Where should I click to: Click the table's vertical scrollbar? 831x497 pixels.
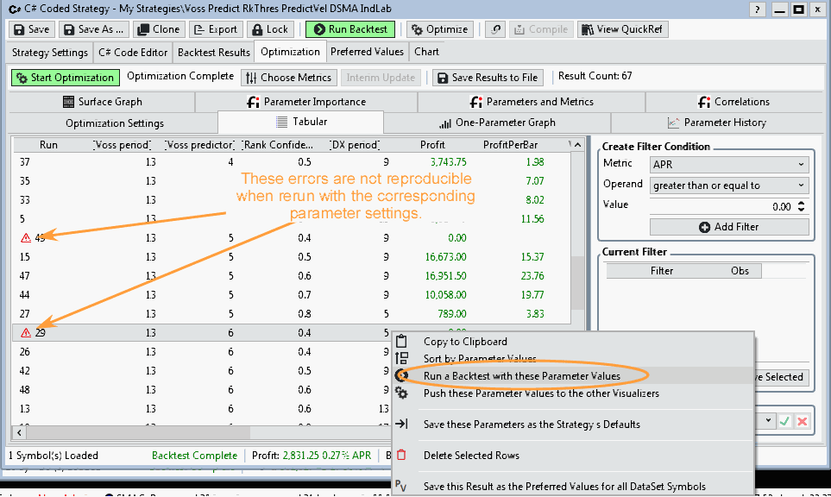tap(576, 285)
